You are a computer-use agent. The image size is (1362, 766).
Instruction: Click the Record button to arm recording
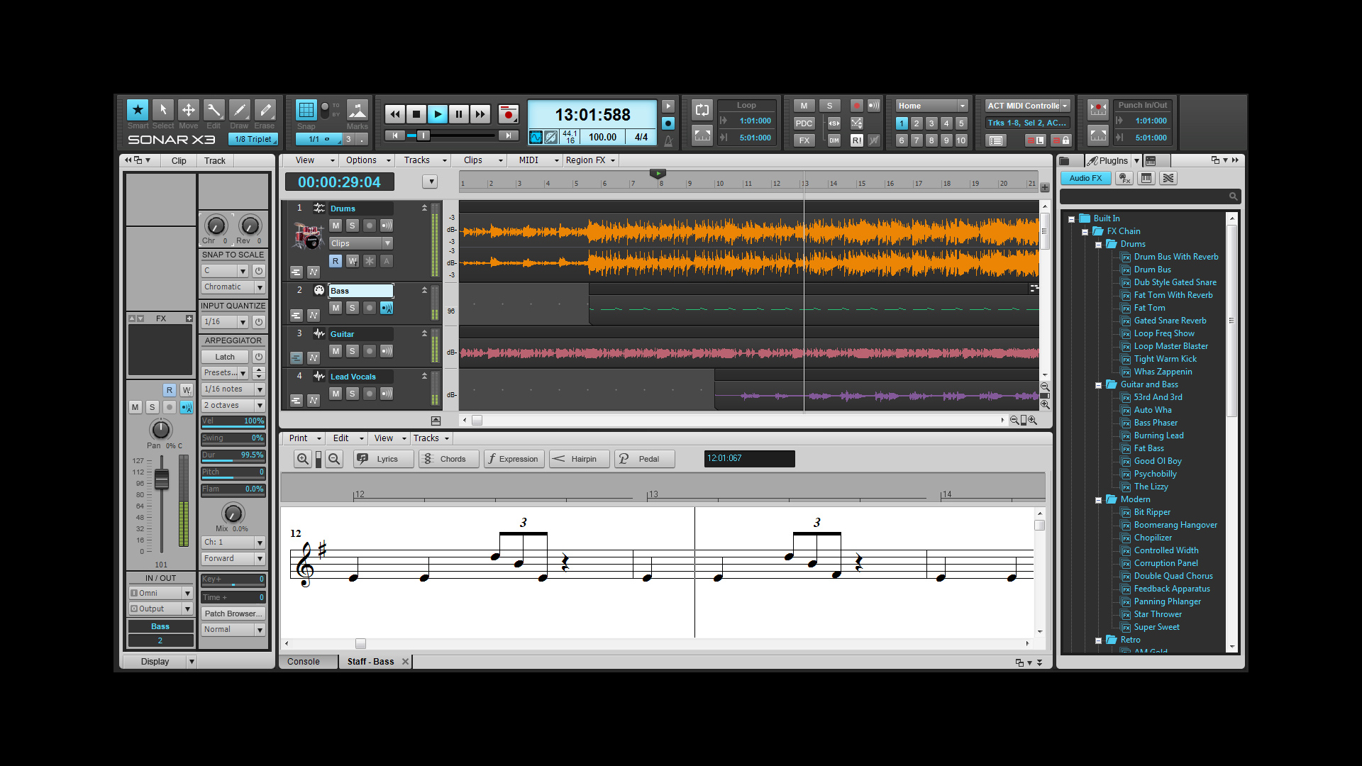click(x=508, y=113)
